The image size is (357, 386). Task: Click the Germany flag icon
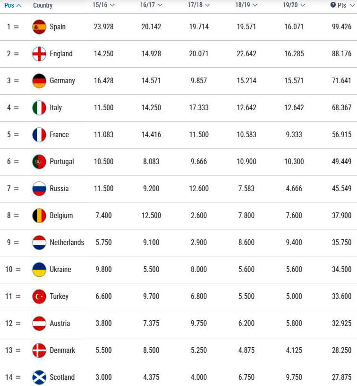39,81
